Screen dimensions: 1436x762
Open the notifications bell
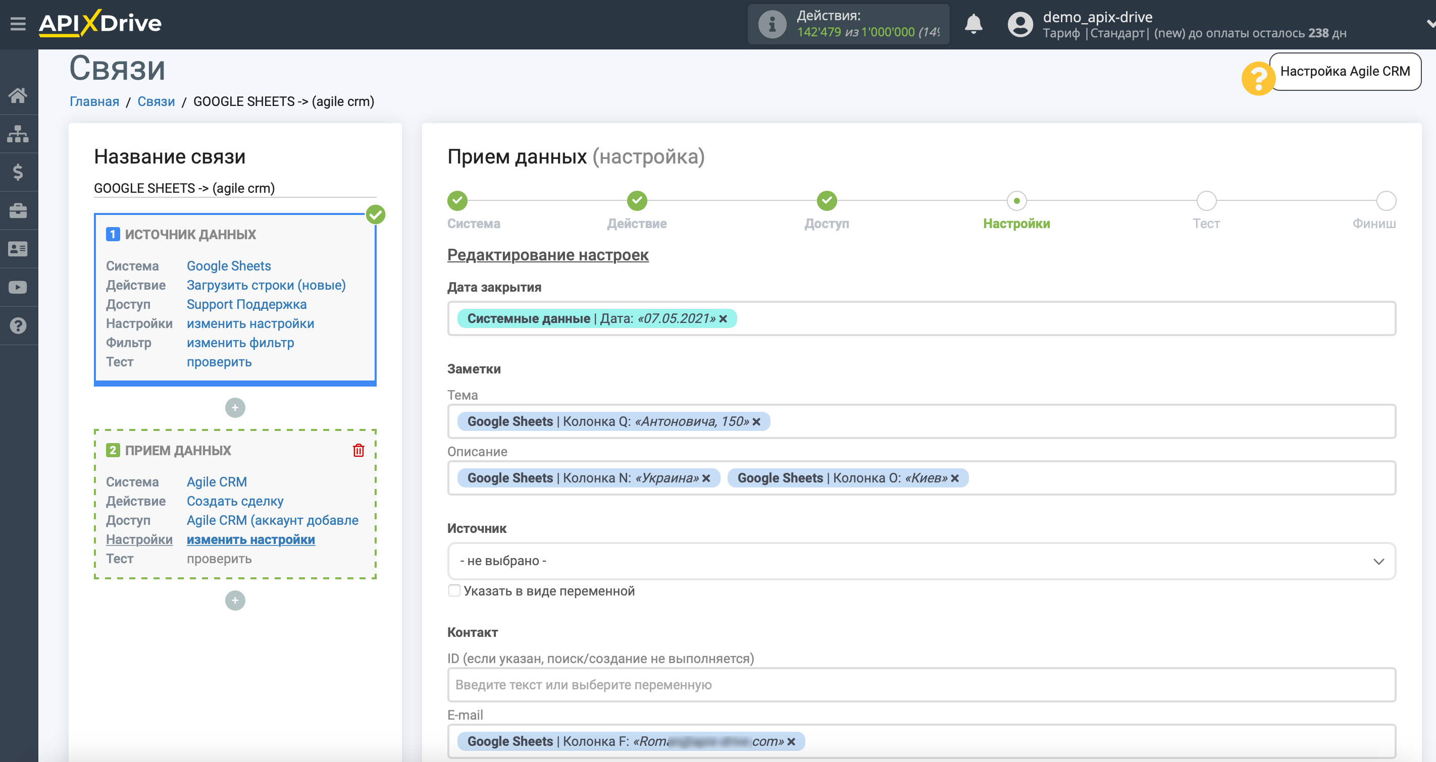(973, 24)
